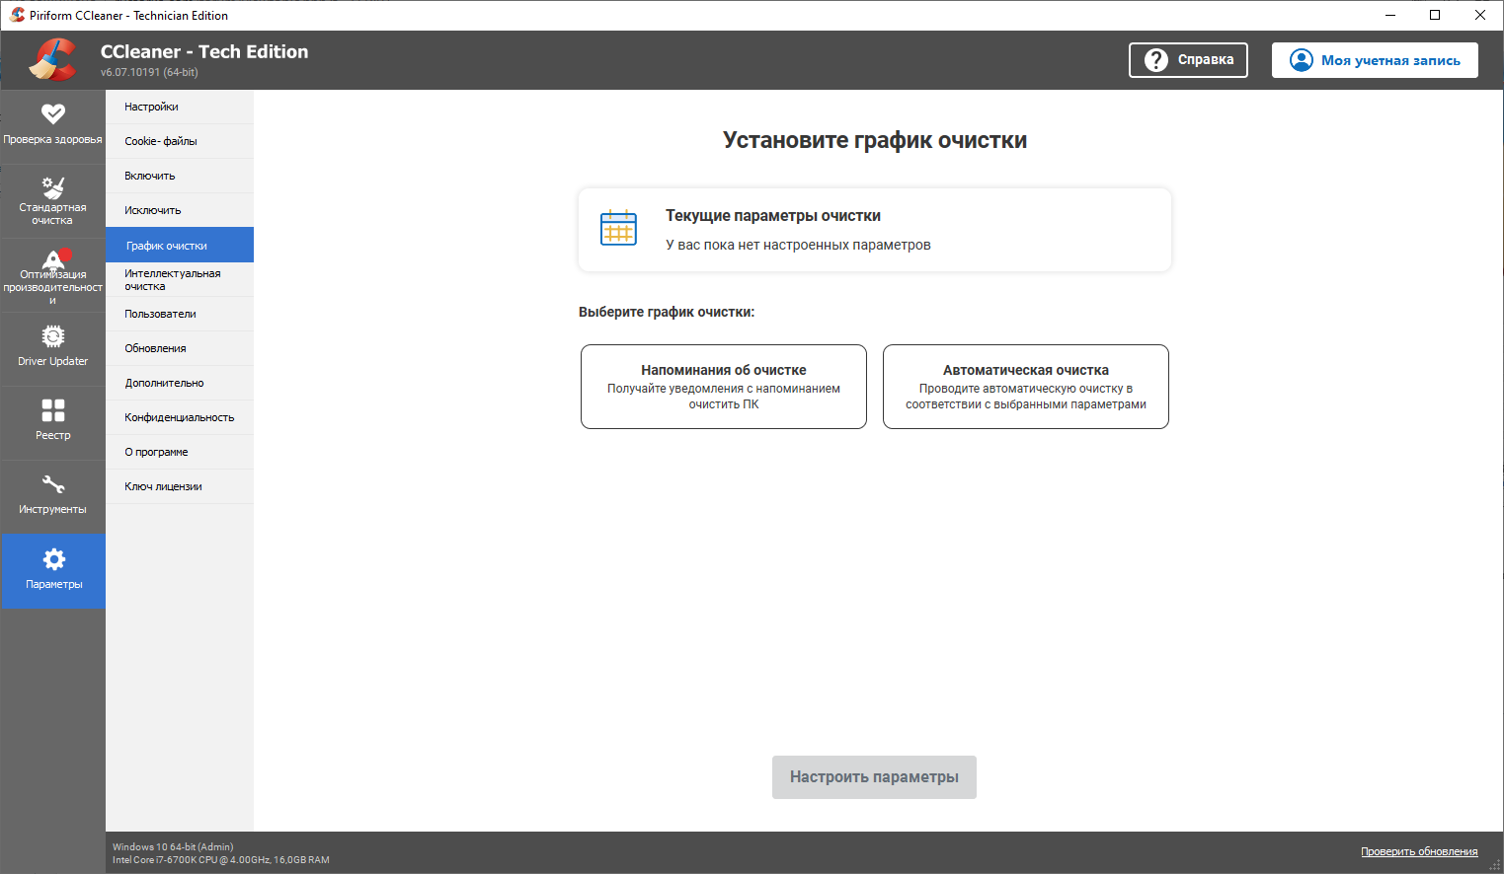
Task: Click the CCleaner logo in header
Action: [x=52, y=60]
